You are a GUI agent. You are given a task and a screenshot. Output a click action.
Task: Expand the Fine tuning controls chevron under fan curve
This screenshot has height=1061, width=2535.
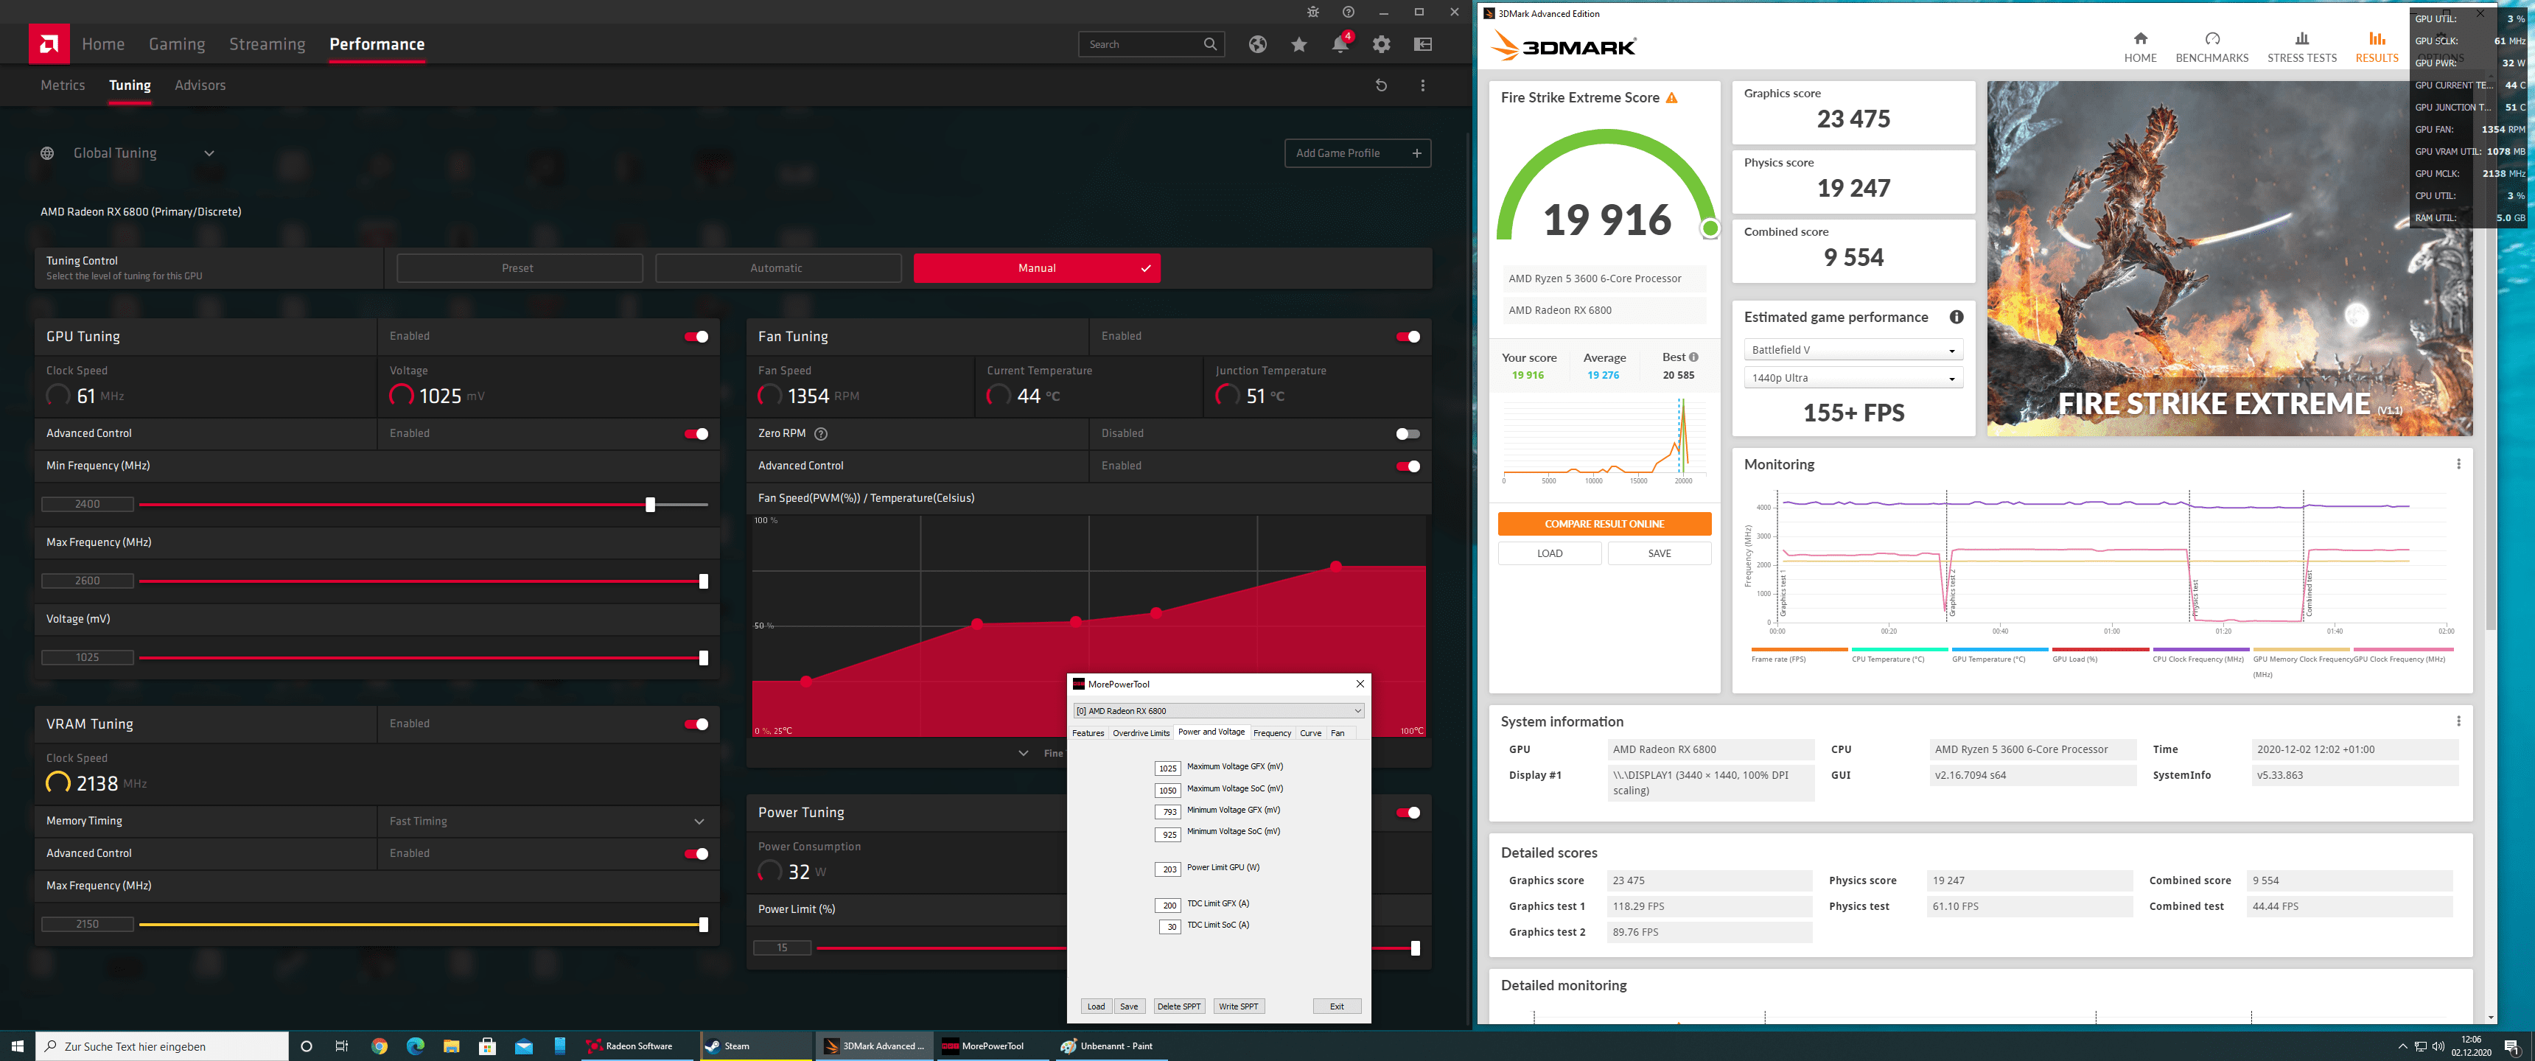pos(1024,754)
